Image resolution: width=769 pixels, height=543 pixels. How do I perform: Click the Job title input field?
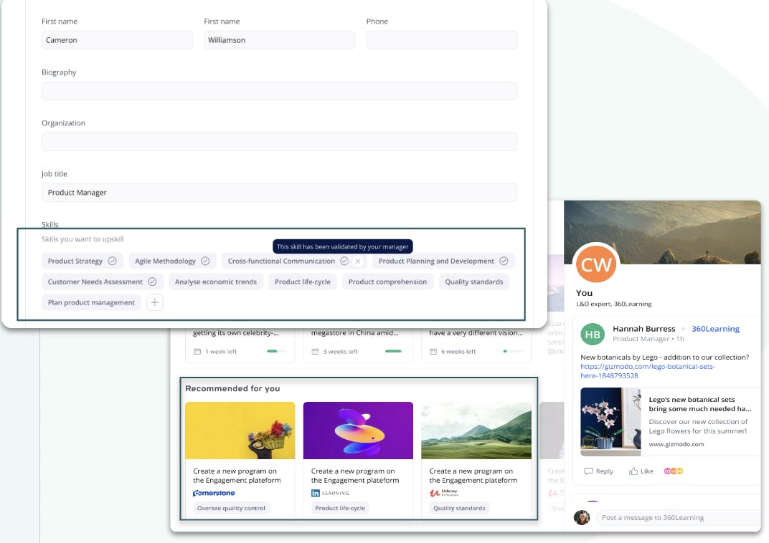pos(279,193)
